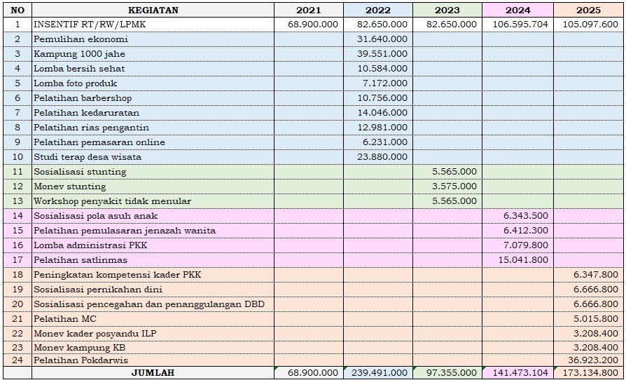Select the Pemulihan ekonomi cell

pyautogui.click(x=153, y=39)
